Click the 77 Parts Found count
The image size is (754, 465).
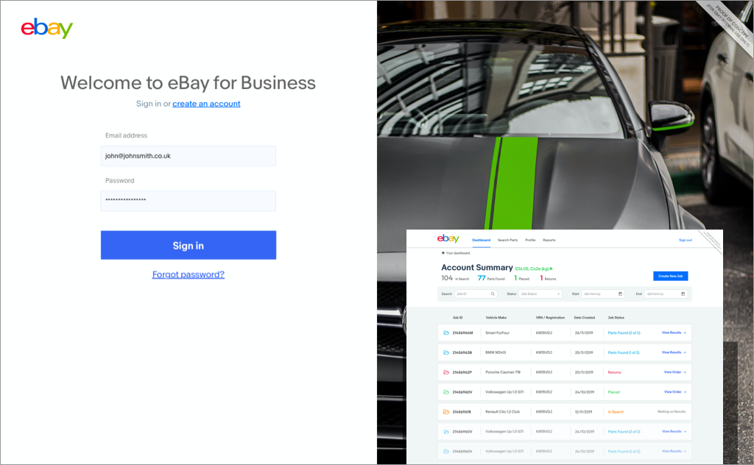[x=491, y=278]
